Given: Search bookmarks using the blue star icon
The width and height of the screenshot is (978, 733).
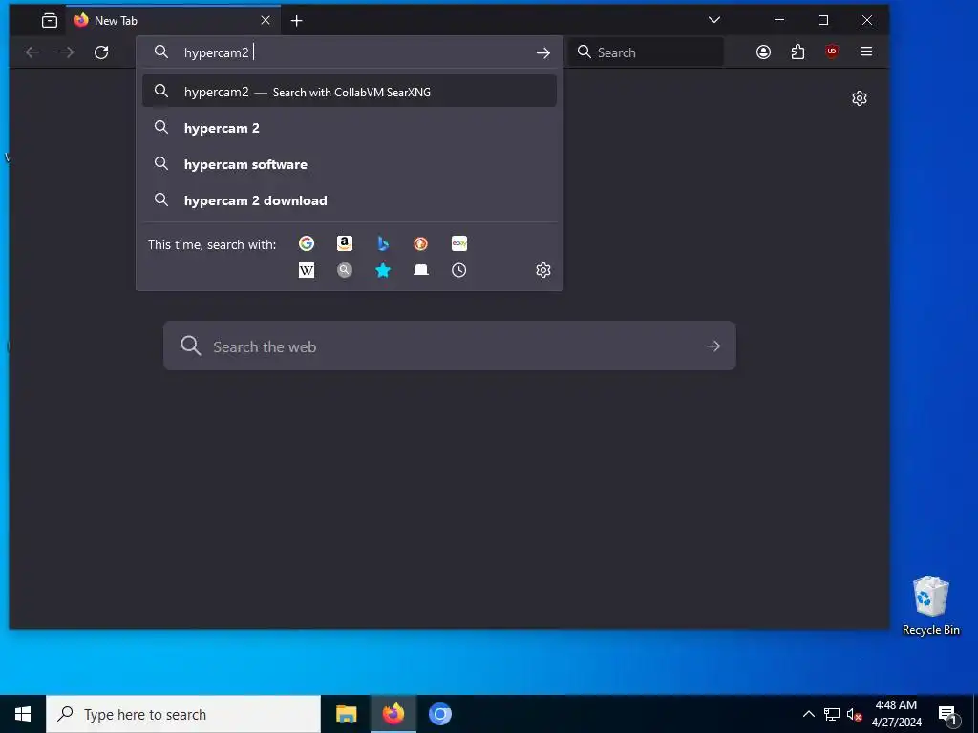Looking at the screenshot, I should click(383, 270).
